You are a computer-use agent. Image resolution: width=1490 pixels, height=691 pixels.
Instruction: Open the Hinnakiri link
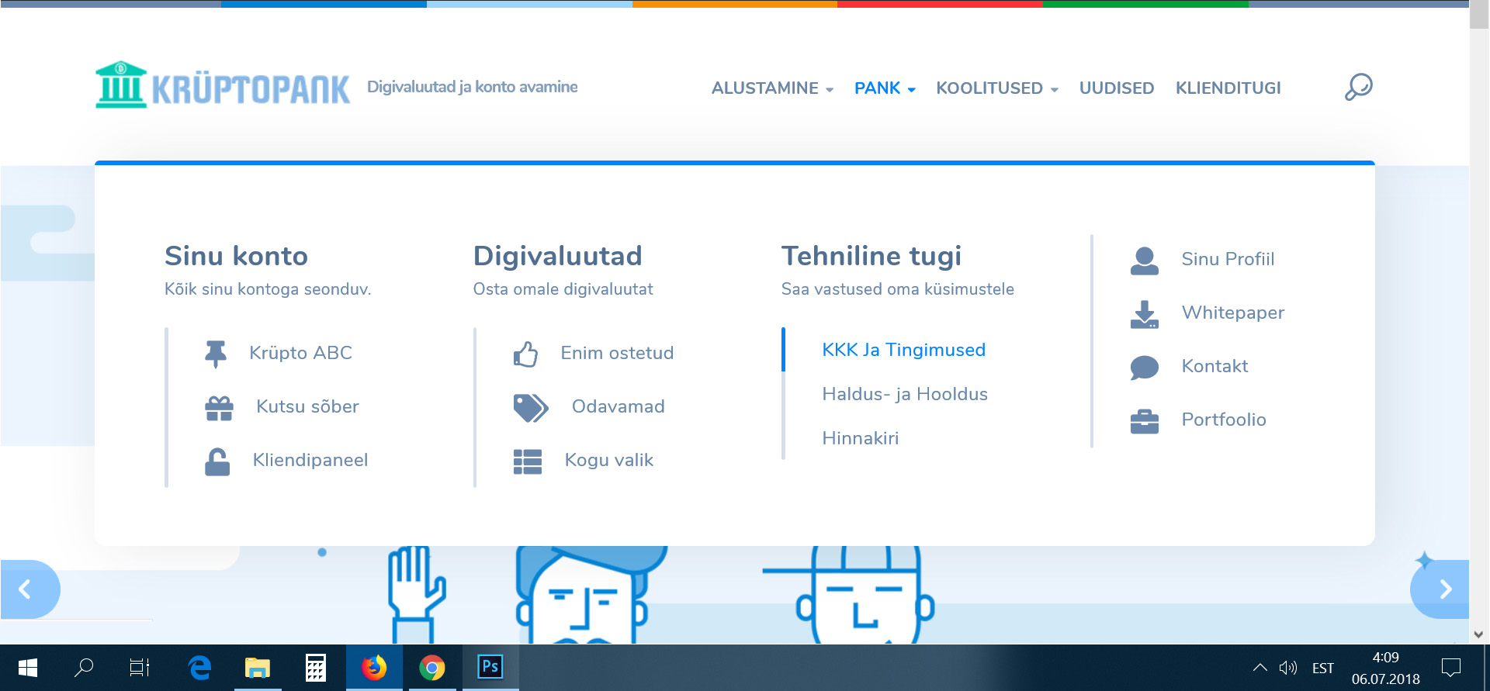(x=860, y=439)
